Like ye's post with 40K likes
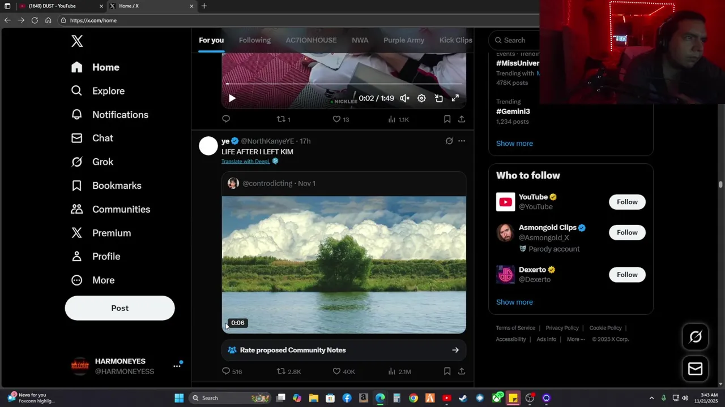The image size is (725, 407). 343,371
